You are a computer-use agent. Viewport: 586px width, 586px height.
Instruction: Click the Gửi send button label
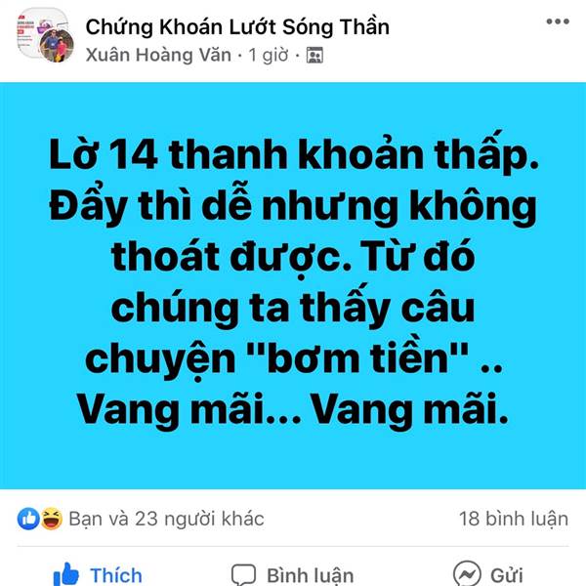tap(506, 575)
